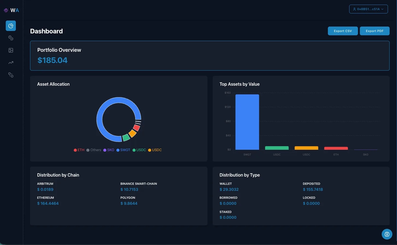Open the wallet address 0x8B51...c51A dropdown
The width and height of the screenshot is (397, 245).
tap(368, 9)
